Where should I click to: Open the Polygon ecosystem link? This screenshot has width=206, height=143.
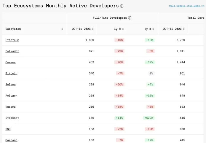[x=11, y=96]
